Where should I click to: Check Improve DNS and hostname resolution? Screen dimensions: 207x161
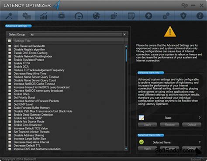point(10,149)
